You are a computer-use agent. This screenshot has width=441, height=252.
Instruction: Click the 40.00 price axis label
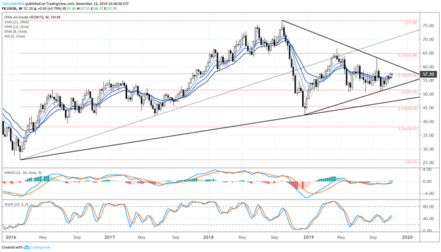pyautogui.click(x=428, y=122)
